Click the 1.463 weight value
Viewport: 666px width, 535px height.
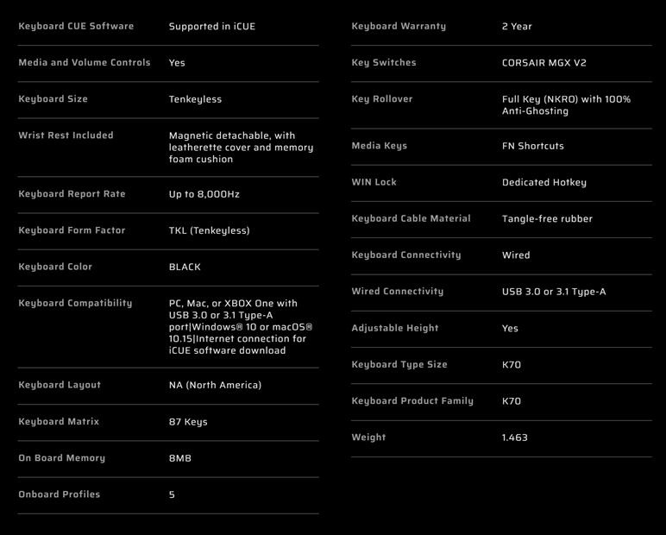(x=514, y=437)
